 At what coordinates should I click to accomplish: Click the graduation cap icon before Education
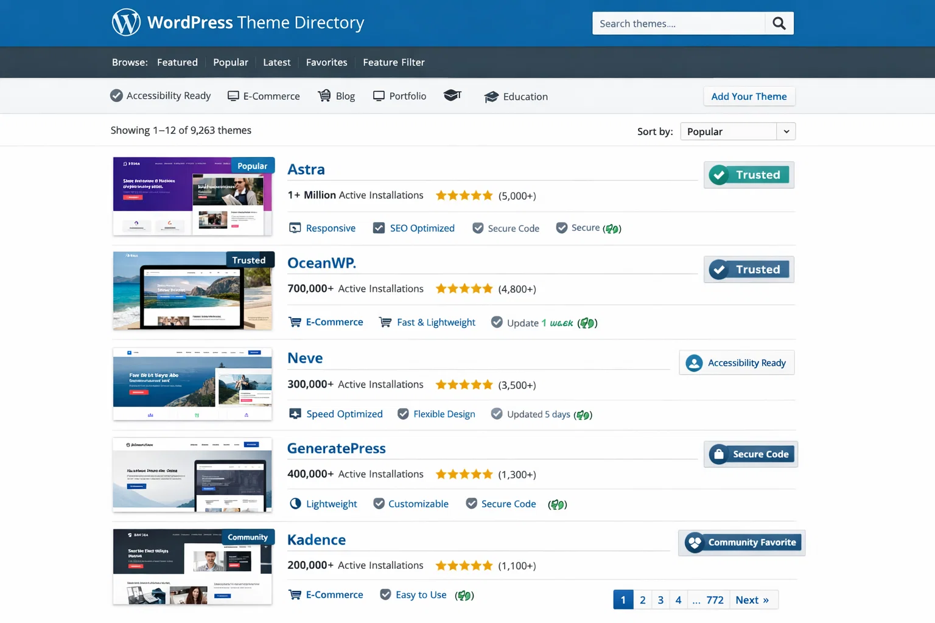(x=491, y=97)
